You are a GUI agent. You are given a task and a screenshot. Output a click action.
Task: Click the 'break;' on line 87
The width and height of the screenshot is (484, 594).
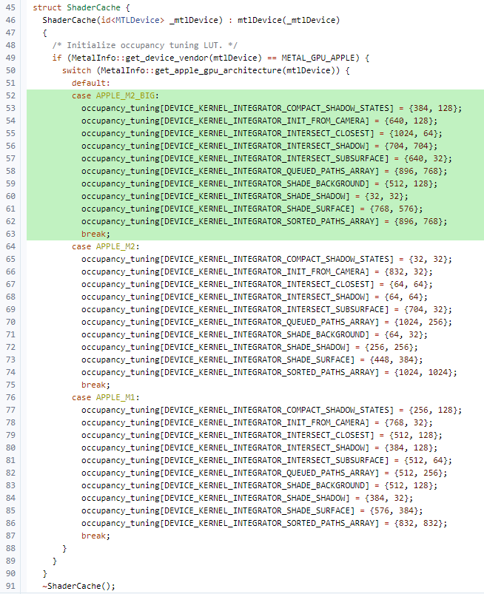click(x=96, y=536)
